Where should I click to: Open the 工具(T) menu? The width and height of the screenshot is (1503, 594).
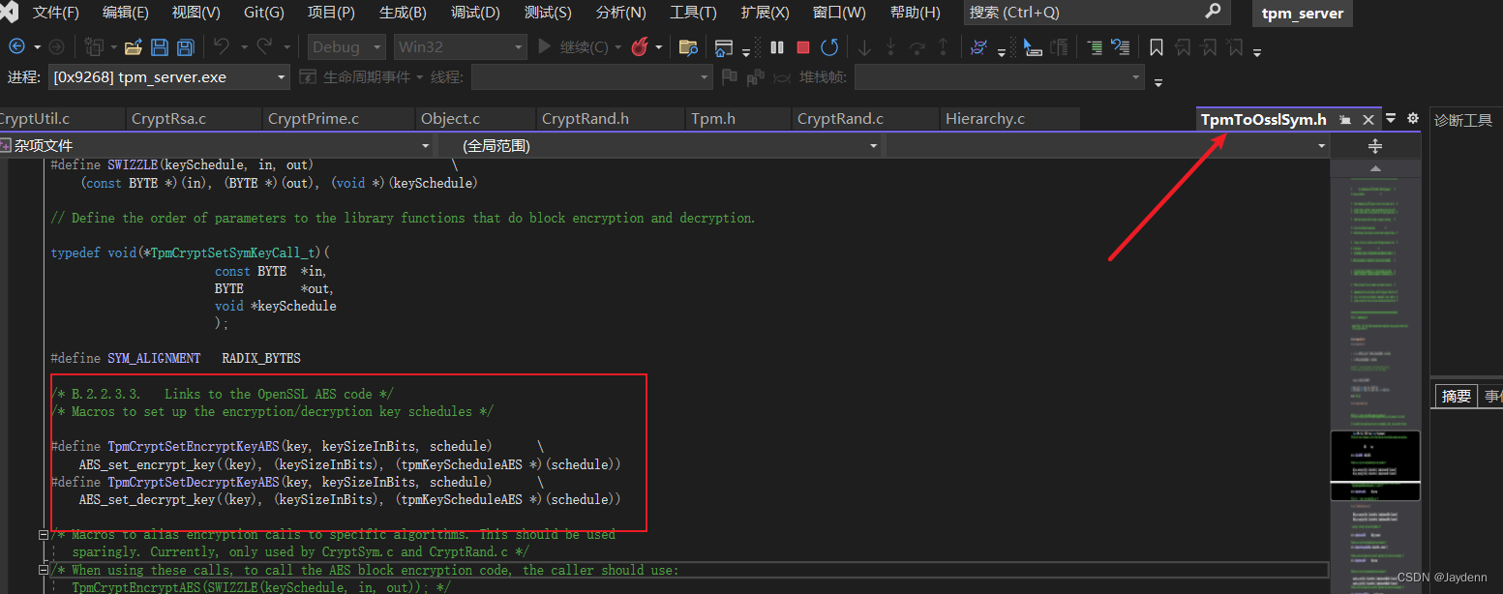(x=693, y=13)
